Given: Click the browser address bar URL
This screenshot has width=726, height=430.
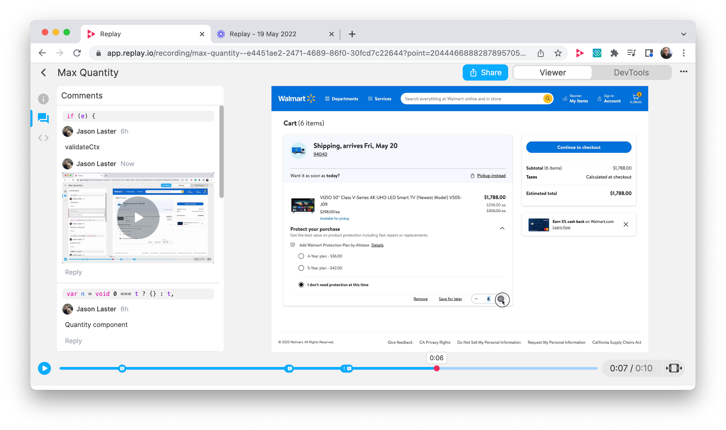Looking at the screenshot, I should [316, 53].
